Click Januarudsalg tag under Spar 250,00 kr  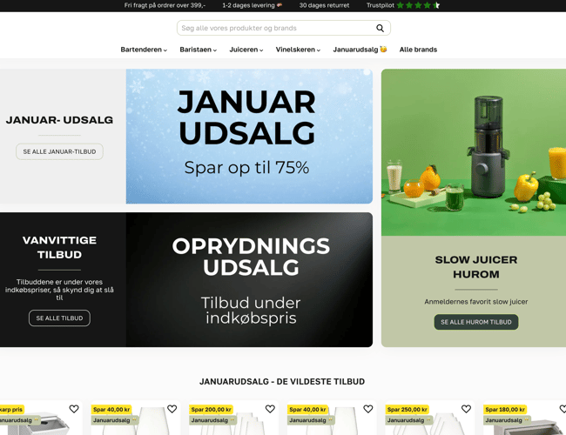[409, 420]
